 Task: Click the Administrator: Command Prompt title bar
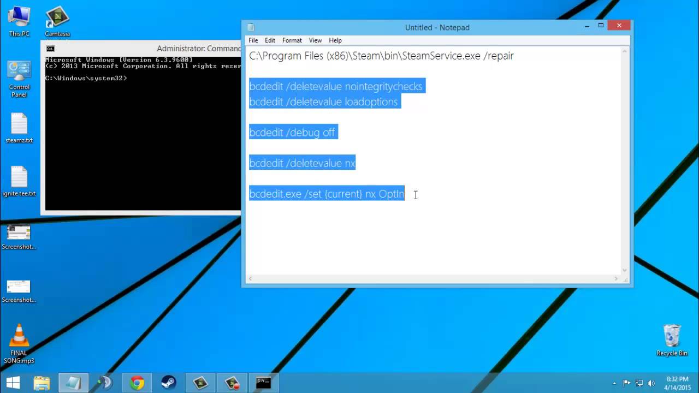(x=141, y=49)
